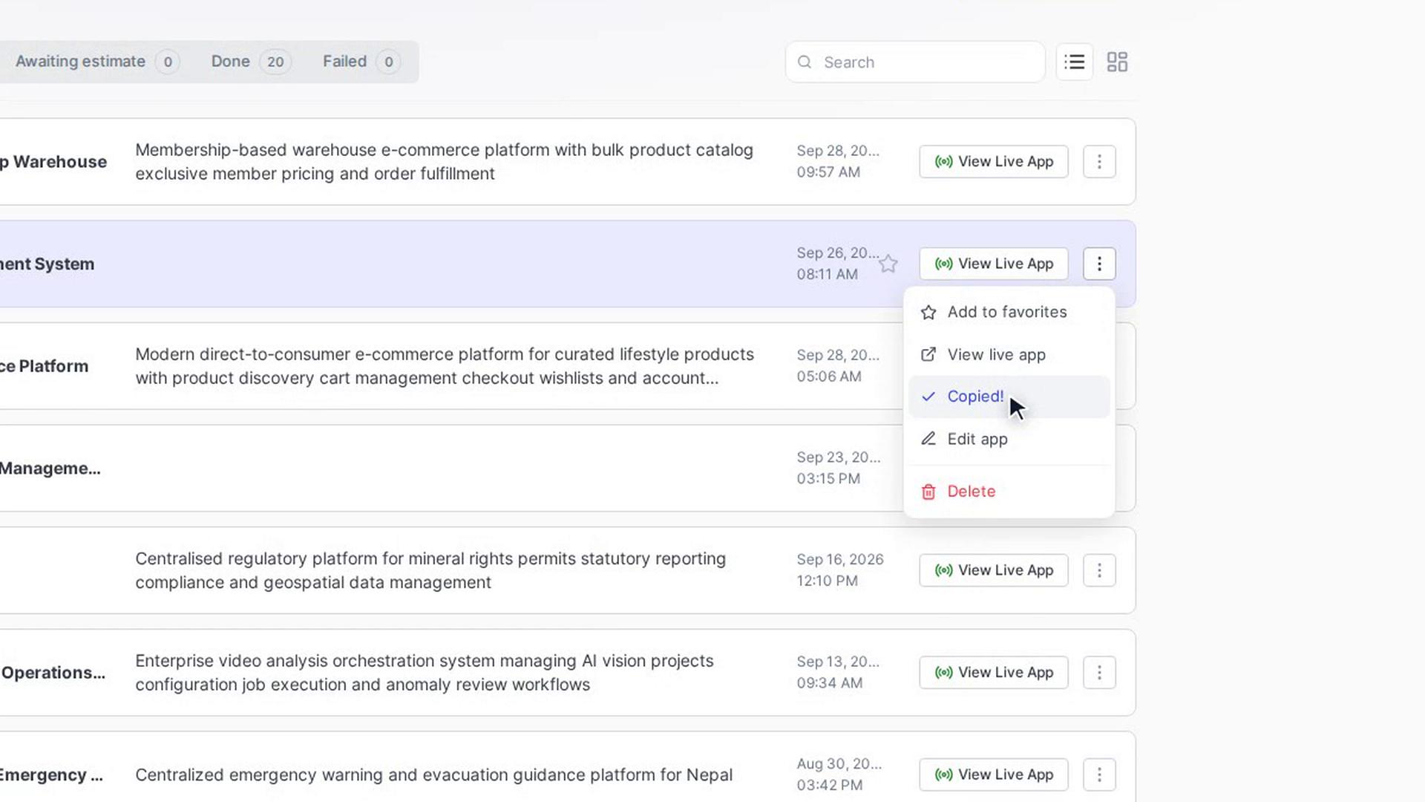The image size is (1425, 802).
Task: Select View live app menu entry
Action: pyautogui.click(x=1009, y=354)
